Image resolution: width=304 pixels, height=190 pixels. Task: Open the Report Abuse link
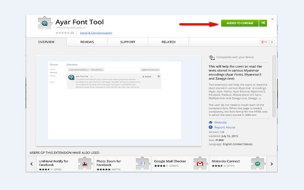pos(225,127)
